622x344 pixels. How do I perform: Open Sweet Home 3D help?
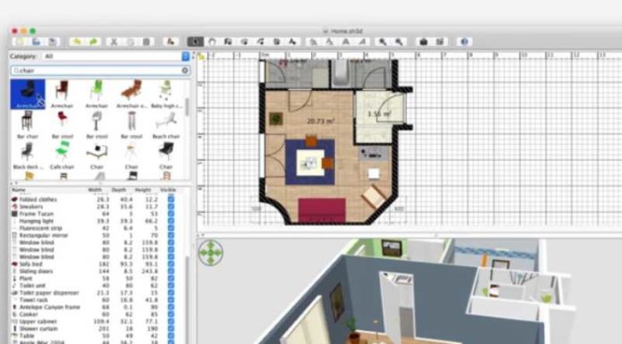click(465, 42)
